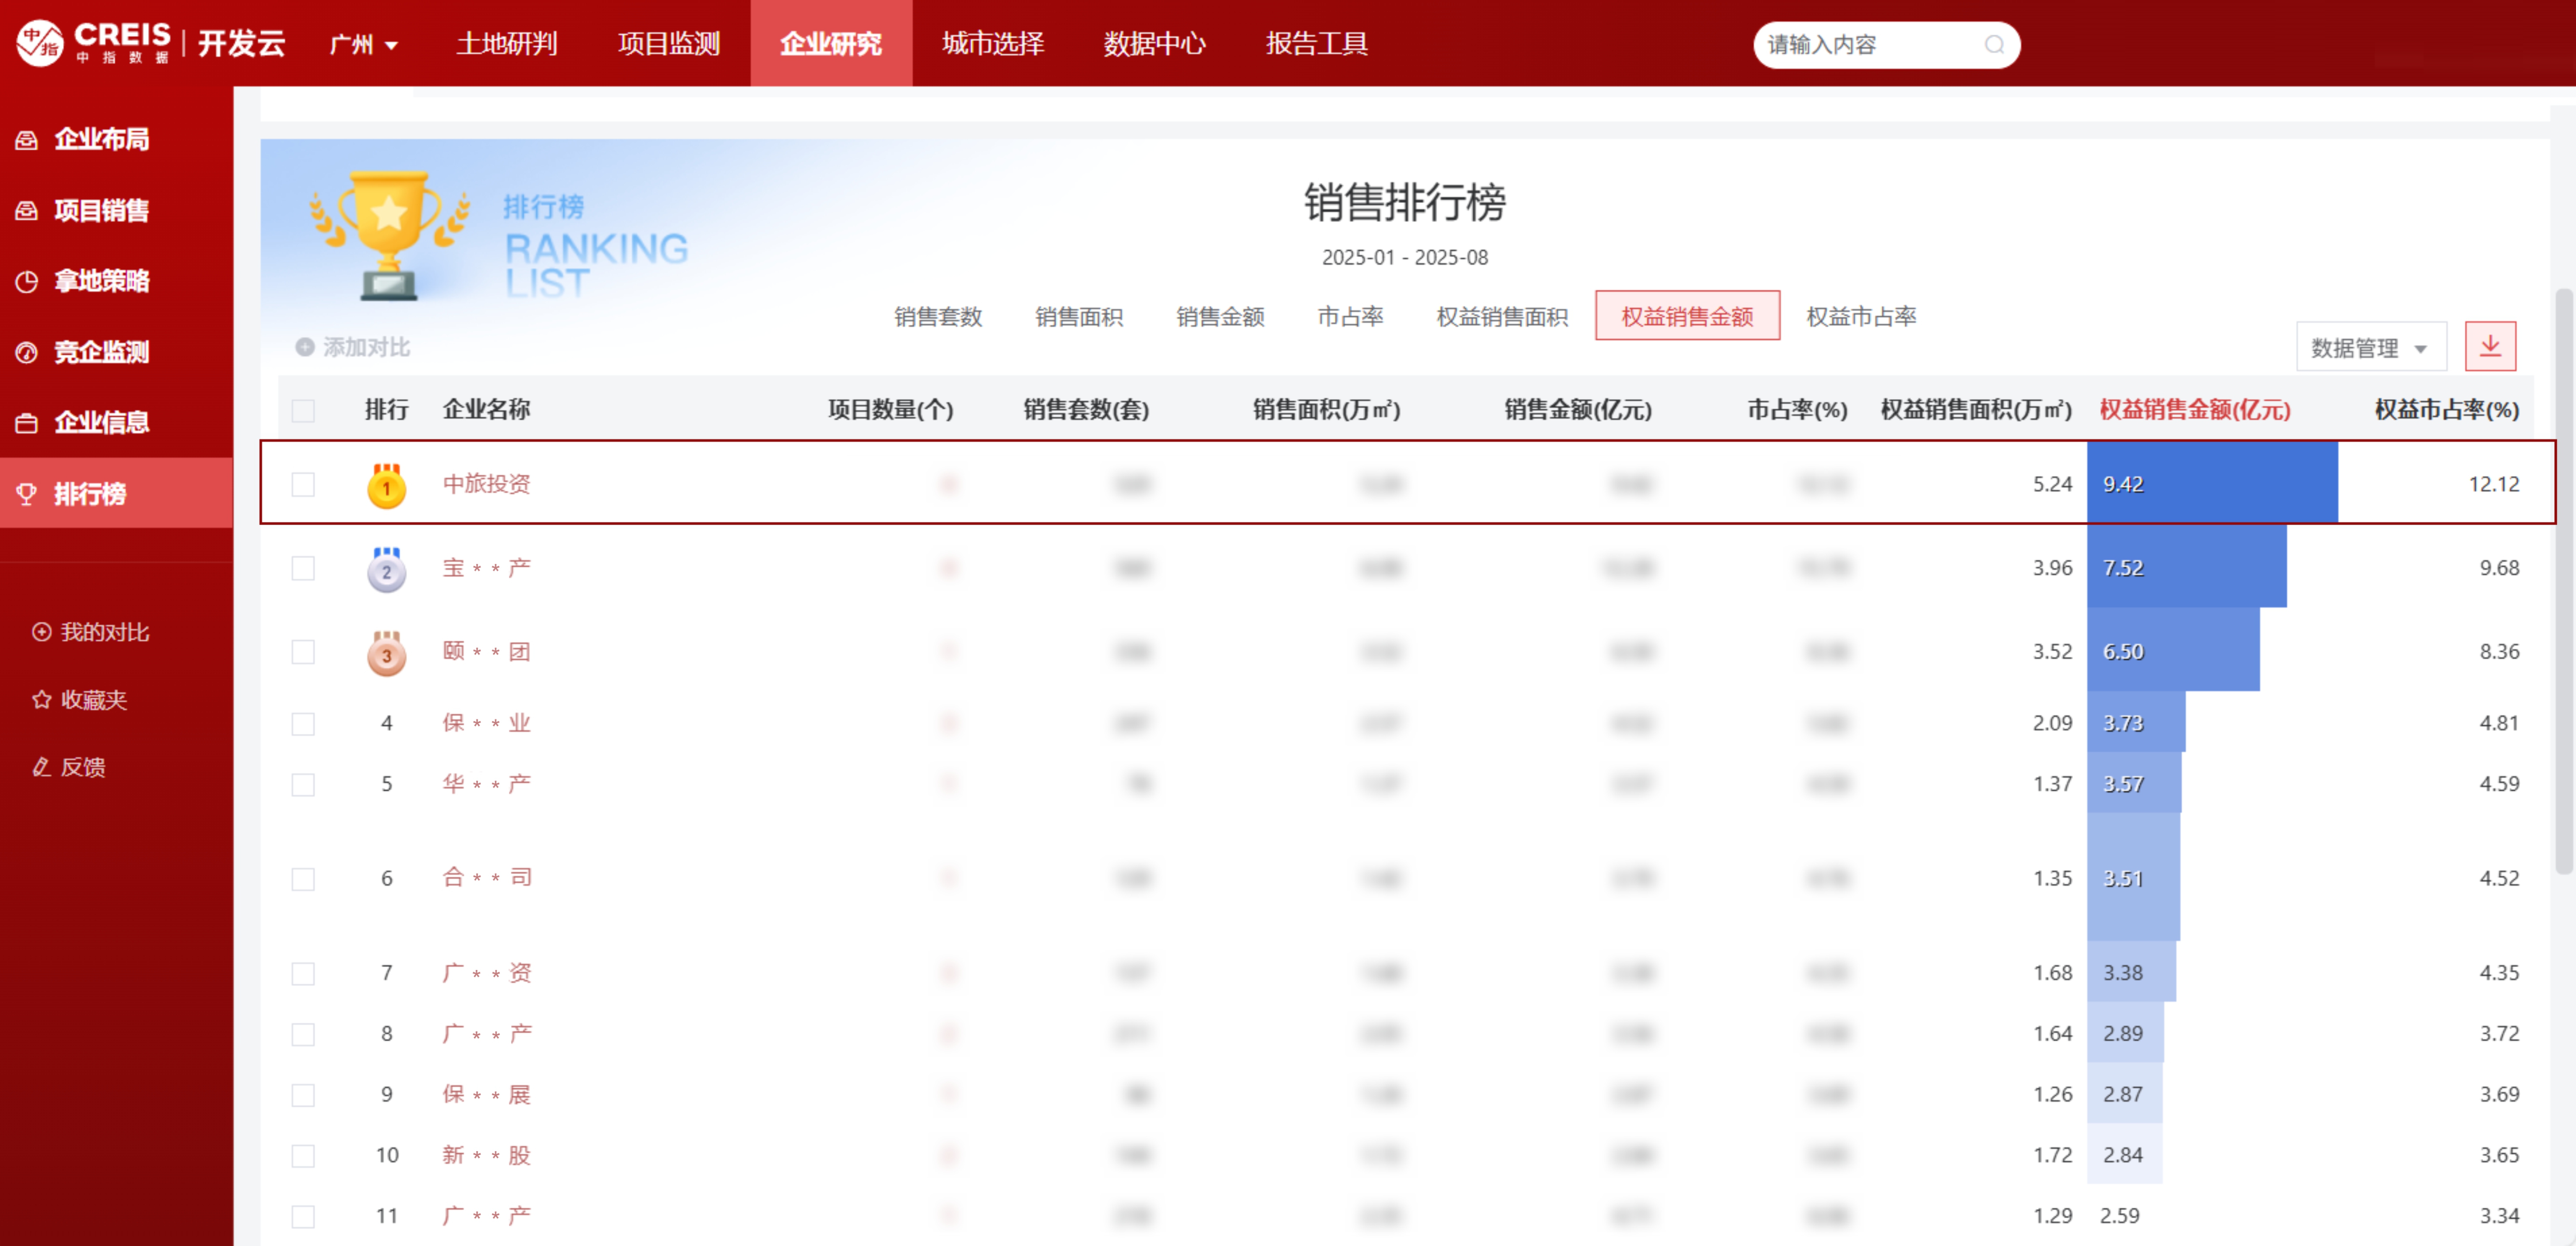The width and height of the screenshot is (2576, 1246).
Task: Click the CREIS 中指数据 logo
Action: pos(94,42)
